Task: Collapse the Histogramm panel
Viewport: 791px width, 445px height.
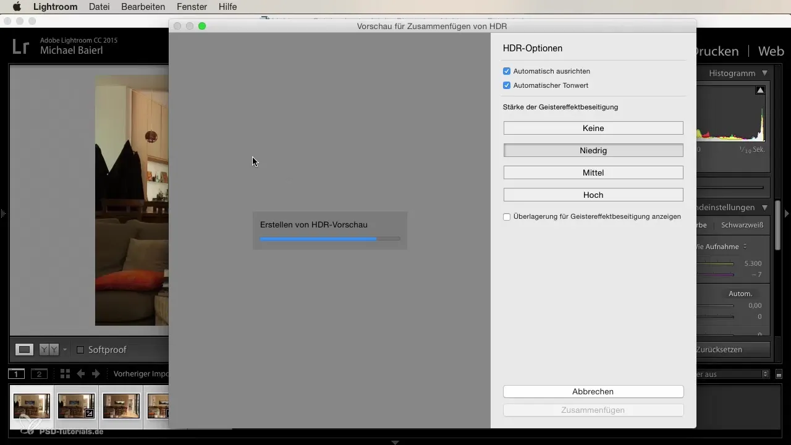Action: (x=764, y=73)
